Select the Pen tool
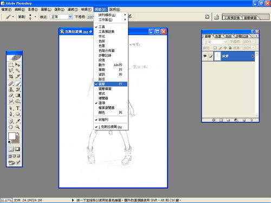Viewport: 271px width, 203px height. click(x=11, y=114)
